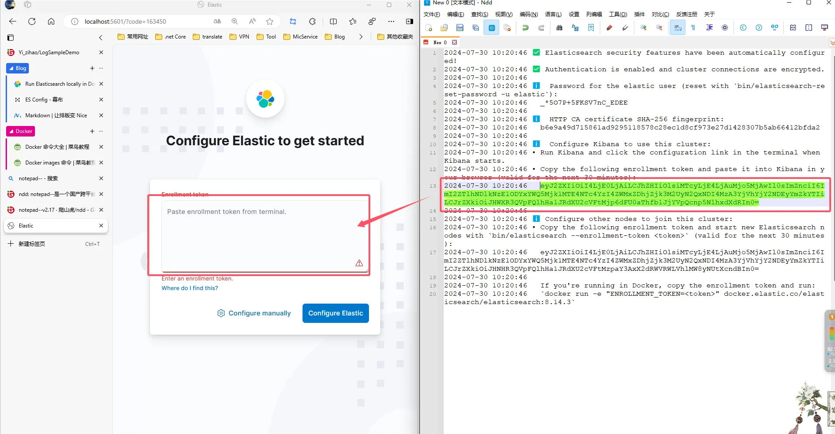The width and height of the screenshot is (835, 434).
Task: Close the Yi_zihao/LogSampleDemo tab
Action: 101,52
